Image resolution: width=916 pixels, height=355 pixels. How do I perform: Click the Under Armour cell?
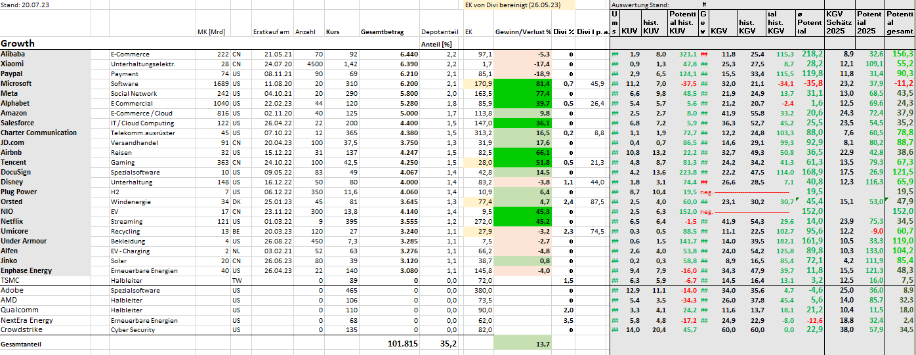click(x=45, y=241)
